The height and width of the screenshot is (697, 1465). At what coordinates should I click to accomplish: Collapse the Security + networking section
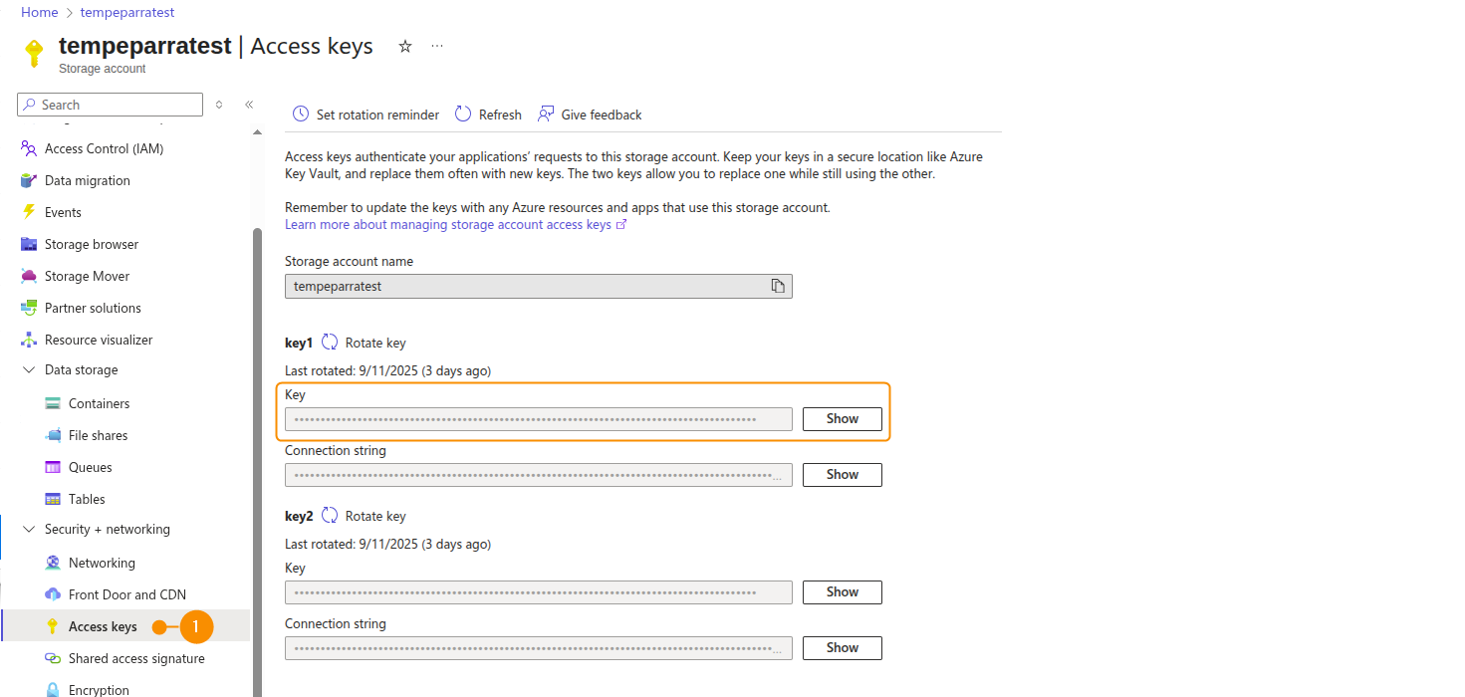[29, 530]
